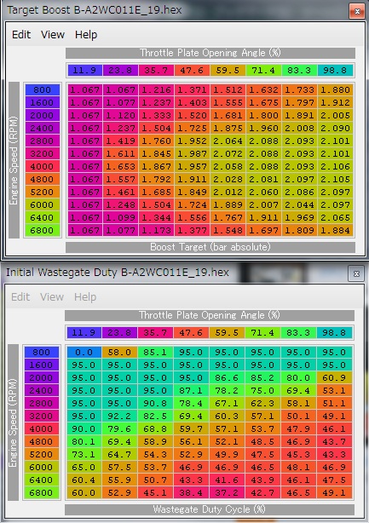Viewport: 369px width, 523px height.
Task: Select wastegate duty cell 0.0 at 800 RPM
Action: tap(84, 353)
